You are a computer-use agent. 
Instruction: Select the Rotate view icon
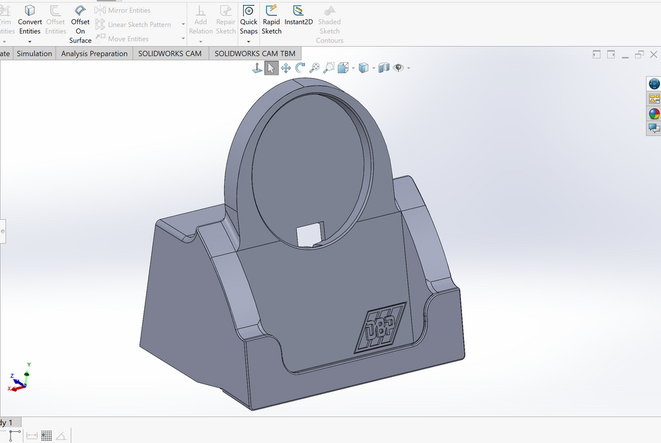coord(300,68)
